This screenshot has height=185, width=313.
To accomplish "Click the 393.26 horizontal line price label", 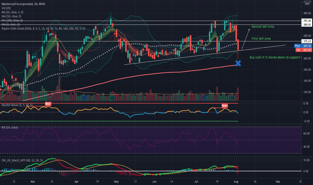I will 307,21.
